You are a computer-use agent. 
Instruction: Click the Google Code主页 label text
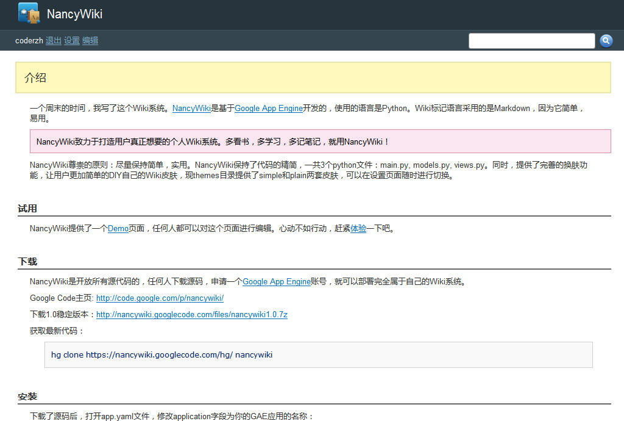tap(62, 298)
